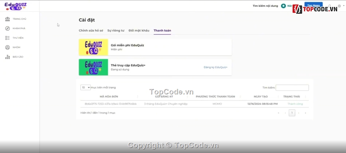Image resolution: width=346 pixels, height=153 pixels.
Task: Sort by Trạng Thái column
Action: click(291, 97)
